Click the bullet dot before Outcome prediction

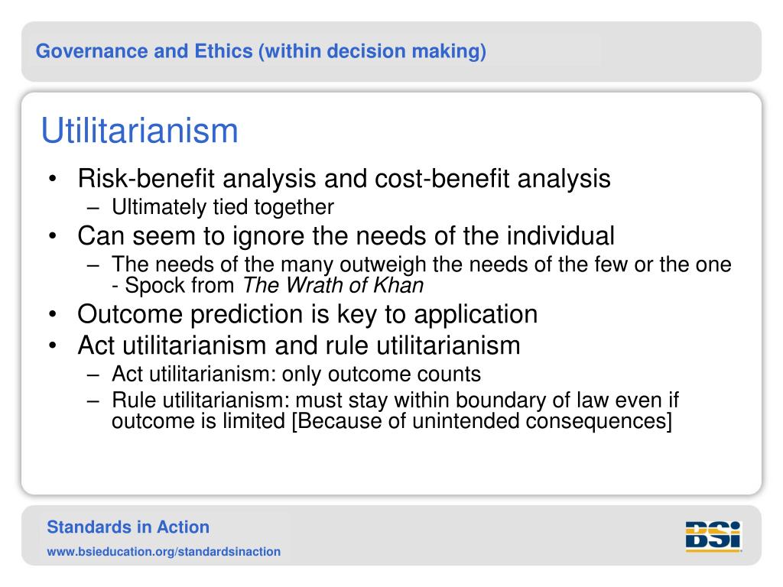pos(53,315)
